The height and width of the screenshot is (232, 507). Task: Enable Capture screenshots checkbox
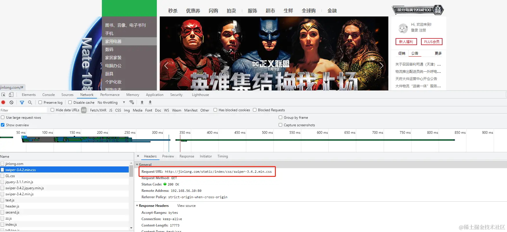(x=280, y=125)
